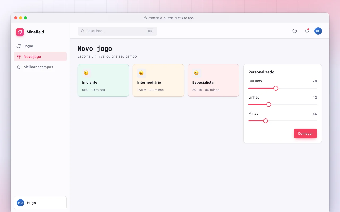
Task: Choose the Intermediário 16×16 level card
Action: [158, 81]
